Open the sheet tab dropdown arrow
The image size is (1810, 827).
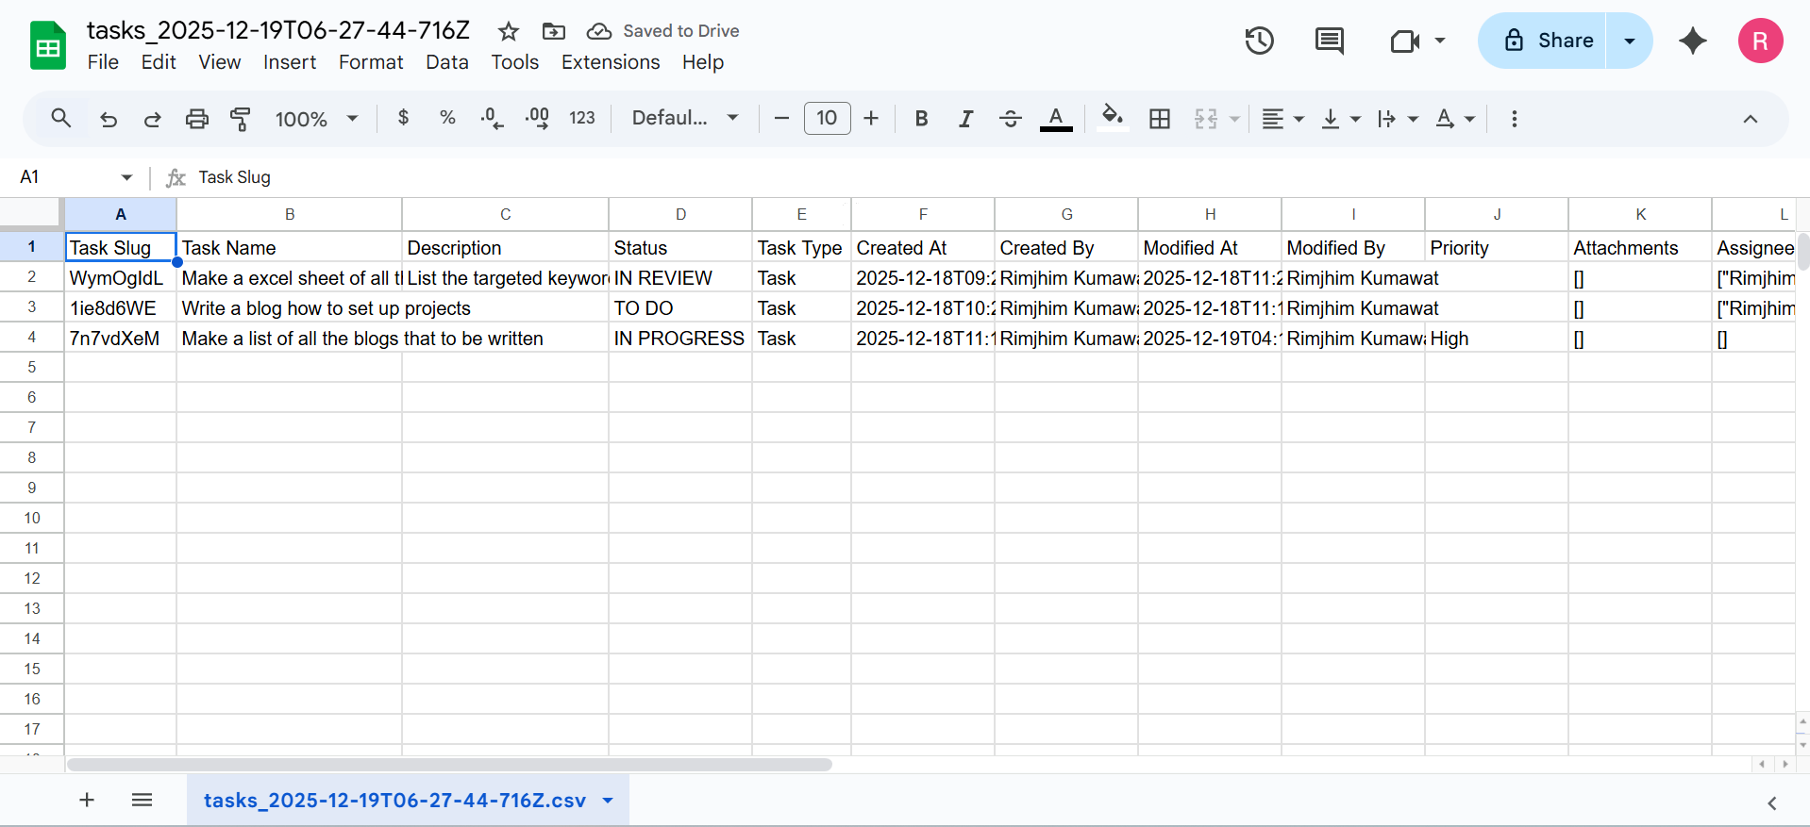(609, 801)
